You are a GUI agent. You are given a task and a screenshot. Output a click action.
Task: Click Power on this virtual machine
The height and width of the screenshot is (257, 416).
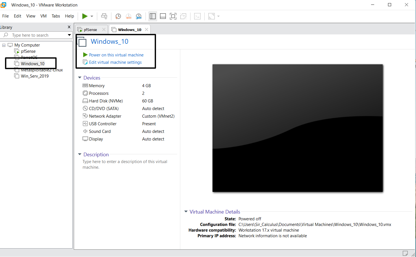tap(116, 55)
